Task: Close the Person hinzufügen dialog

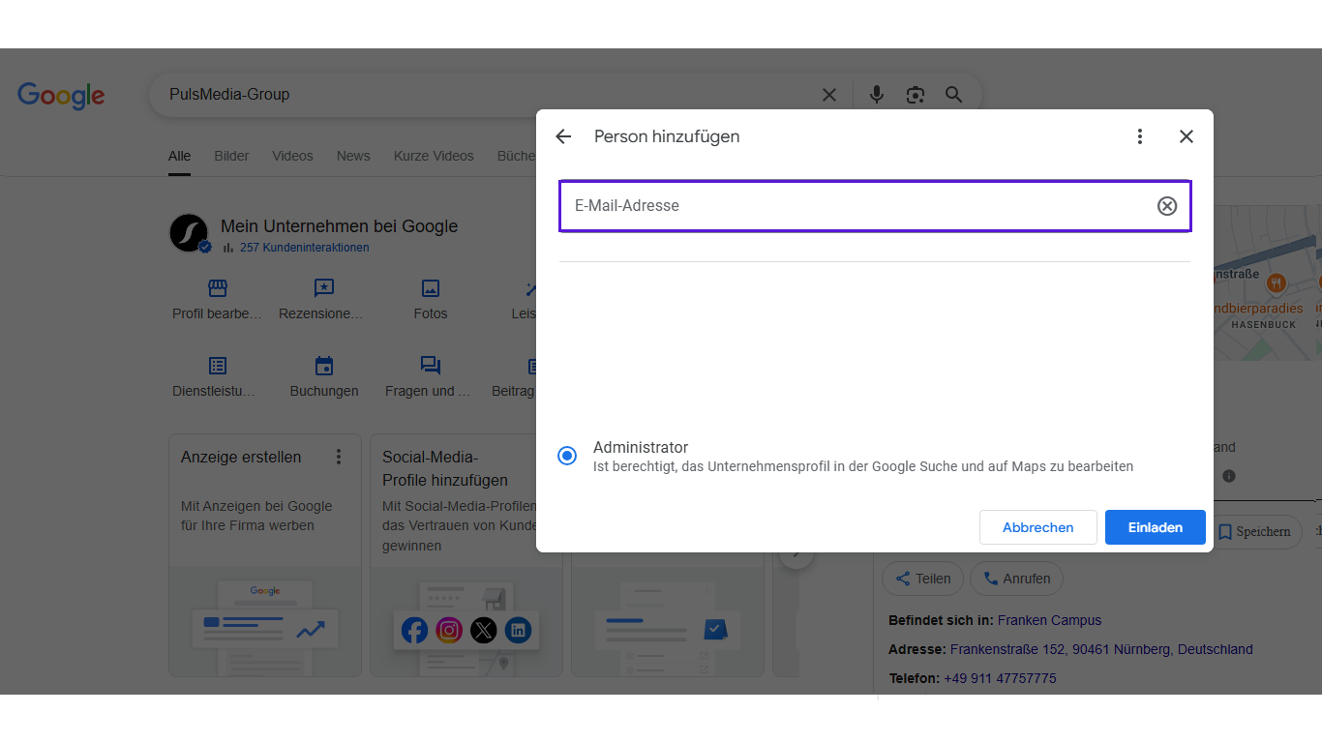Action: [1187, 136]
